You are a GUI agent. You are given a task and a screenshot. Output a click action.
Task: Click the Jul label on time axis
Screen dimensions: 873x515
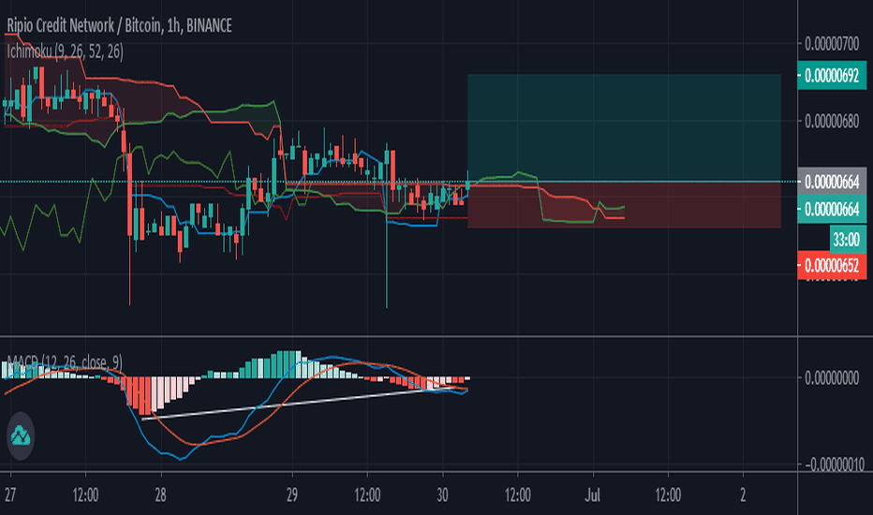pyautogui.click(x=592, y=495)
